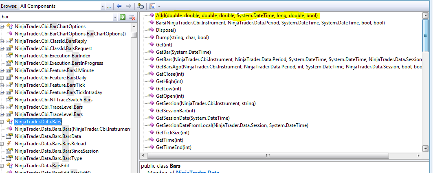This screenshot has height=173, width=433.
Task: Select the GetSessionDateFromLocal member
Action: tap(232, 125)
